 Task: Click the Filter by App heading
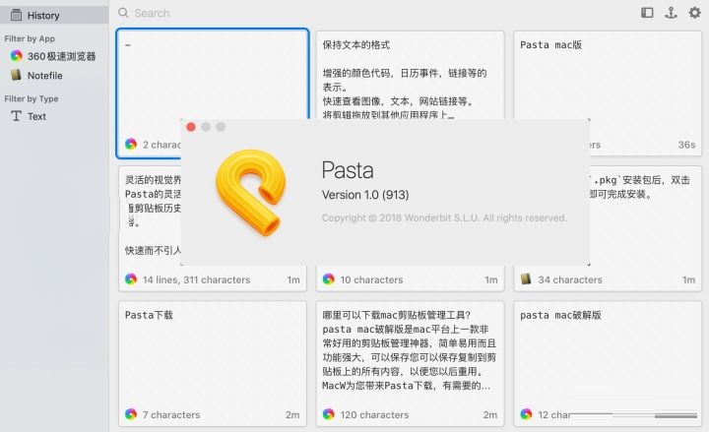coord(30,38)
